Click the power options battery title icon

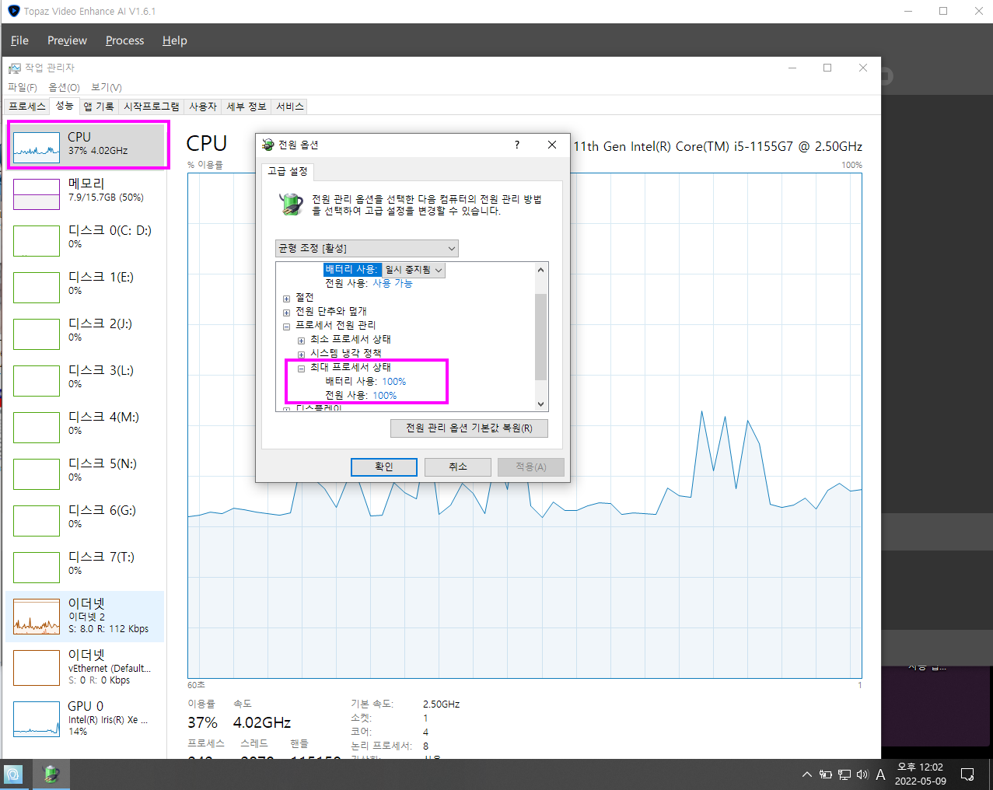268,145
